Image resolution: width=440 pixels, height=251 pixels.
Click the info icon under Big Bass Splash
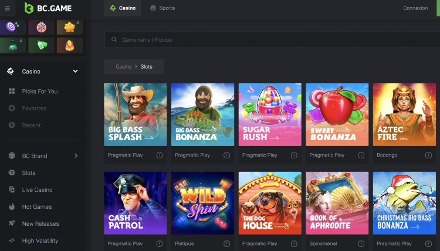coord(160,155)
